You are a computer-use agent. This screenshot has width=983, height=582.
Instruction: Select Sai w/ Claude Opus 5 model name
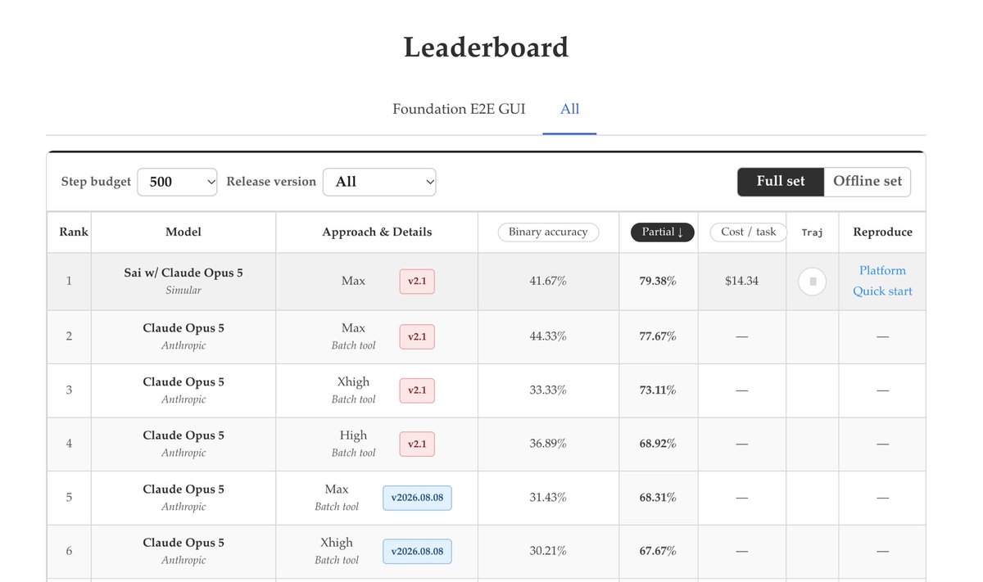[x=183, y=273]
